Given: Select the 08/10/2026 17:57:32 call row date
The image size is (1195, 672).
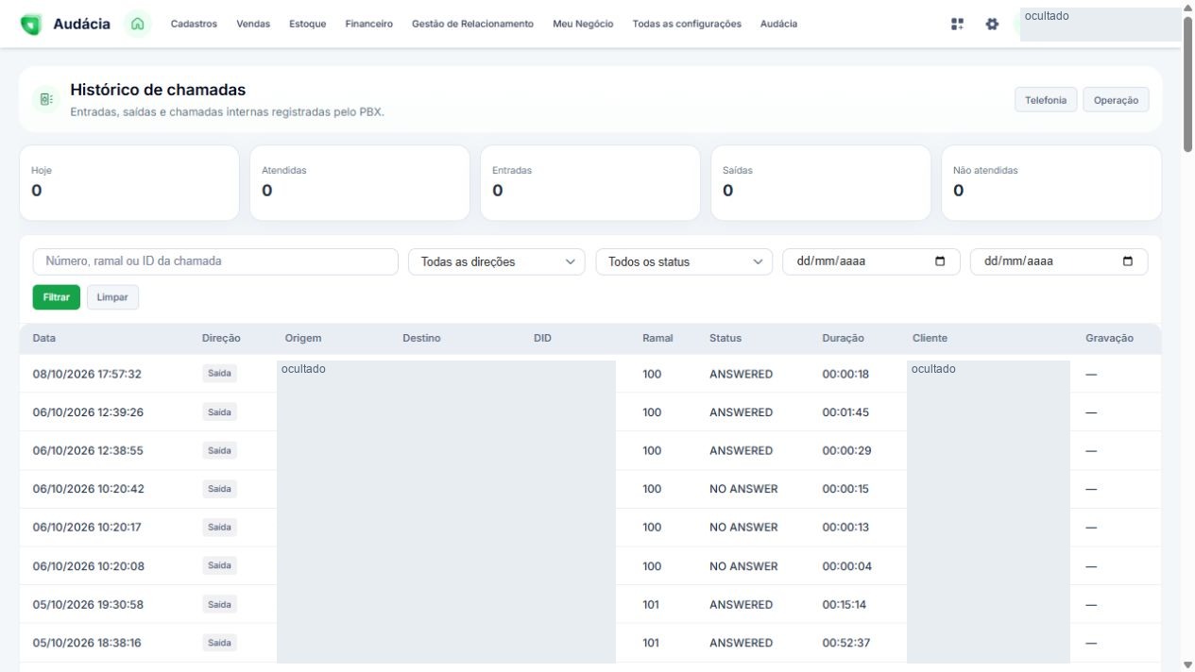Looking at the screenshot, I should click(x=87, y=374).
